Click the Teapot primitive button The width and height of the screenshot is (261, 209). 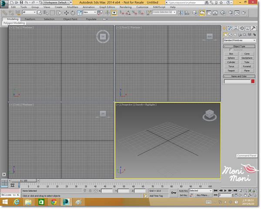point(231,70)
